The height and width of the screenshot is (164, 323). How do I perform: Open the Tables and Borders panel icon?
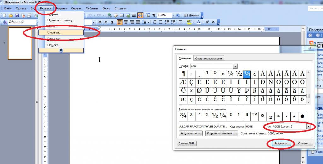115,15
